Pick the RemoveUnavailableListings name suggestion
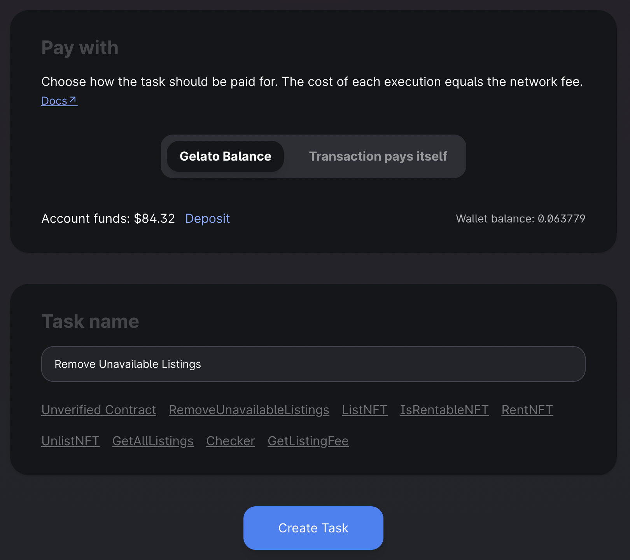Image resolution: width=630 pixels, height=560 pixels. 249,410
